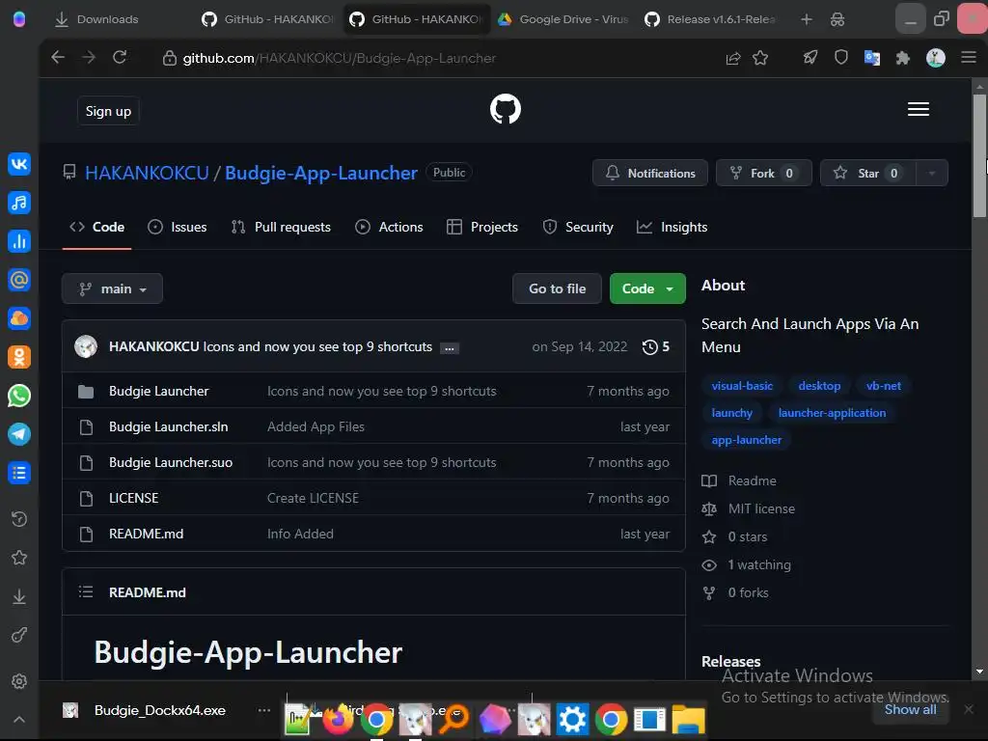Image resolution: width=988 pixels, height=741 pixels.
Task: Open the cloud sidebar icon
Action: point(19,318)
